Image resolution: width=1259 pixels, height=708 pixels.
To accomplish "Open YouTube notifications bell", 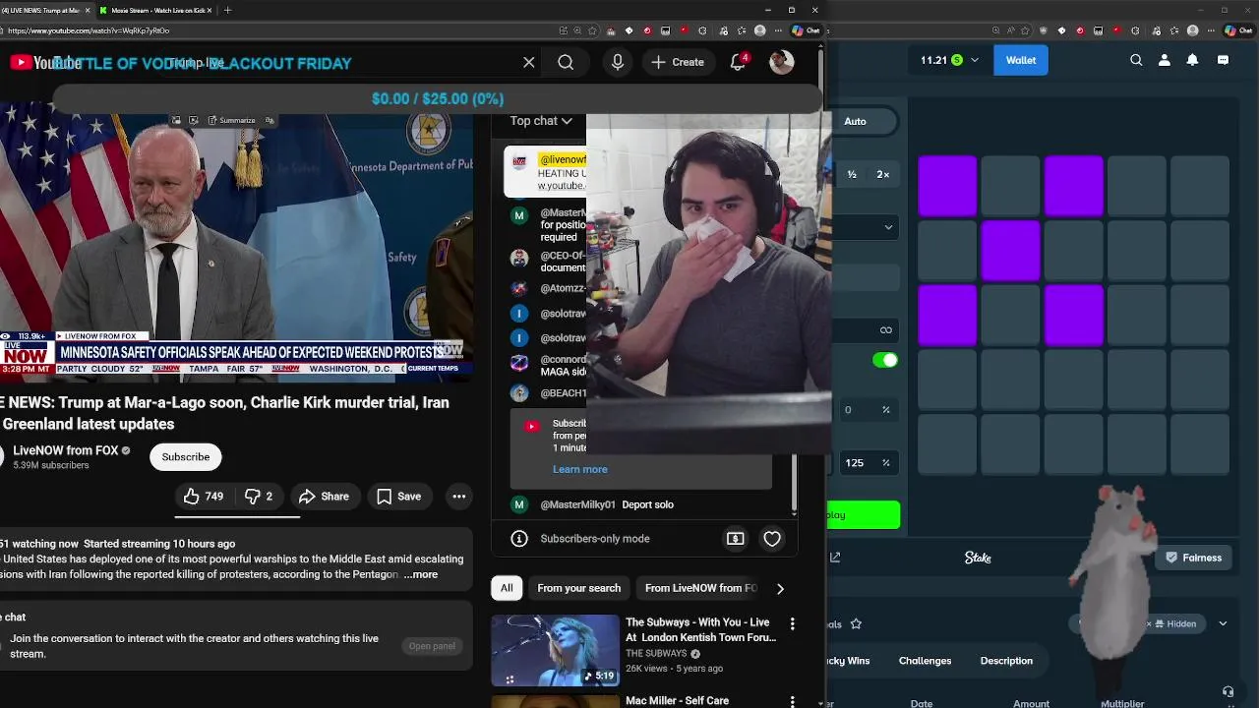I will pos(738,62).
